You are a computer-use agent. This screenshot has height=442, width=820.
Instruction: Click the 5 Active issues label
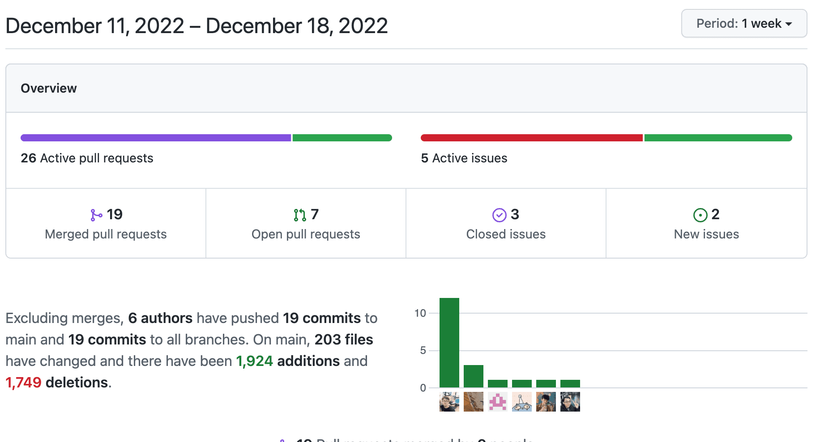464,158
